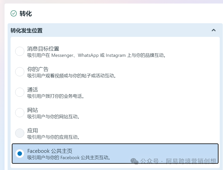
Task: Click the description mentioning Messenger、WhatsApp
Action: (97, 55)
